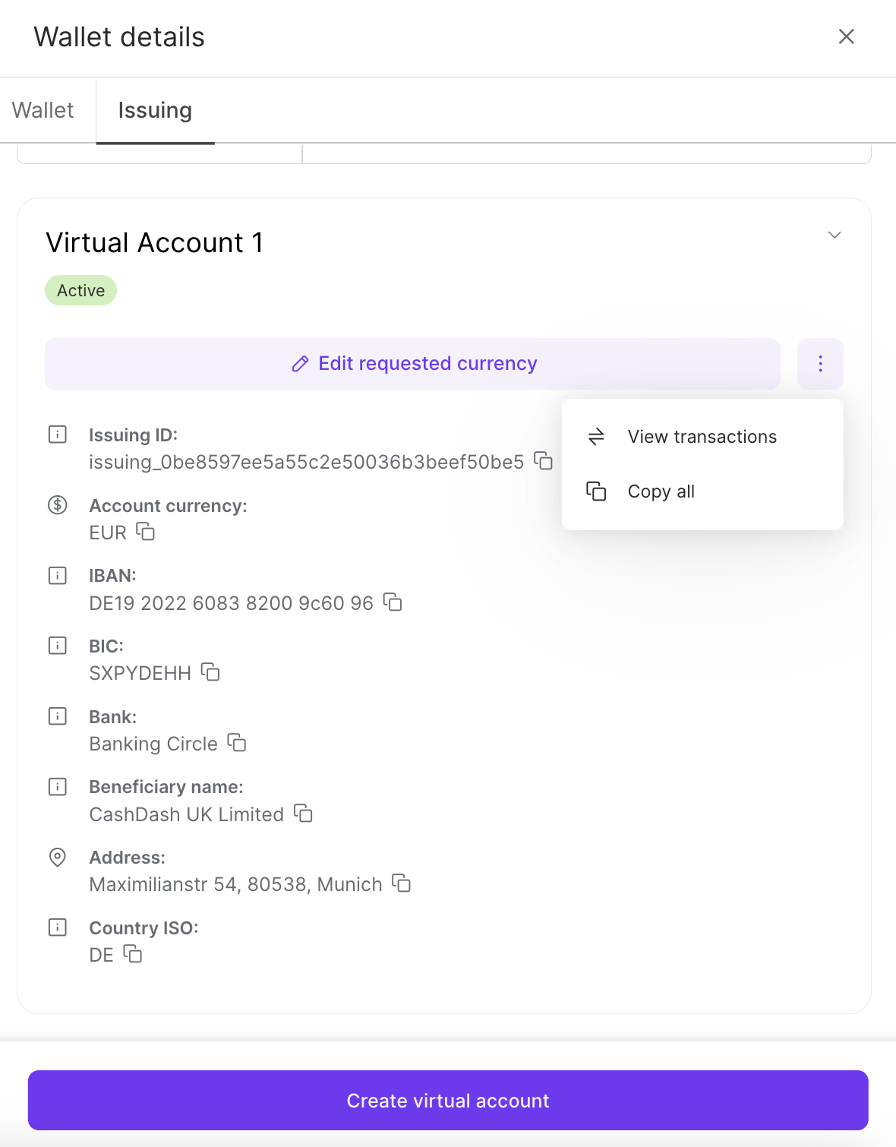Copy the BIC SXPYDEHH
This screenshot has width=896, height=1147.
pyautogui.click(x=210, y=672)
